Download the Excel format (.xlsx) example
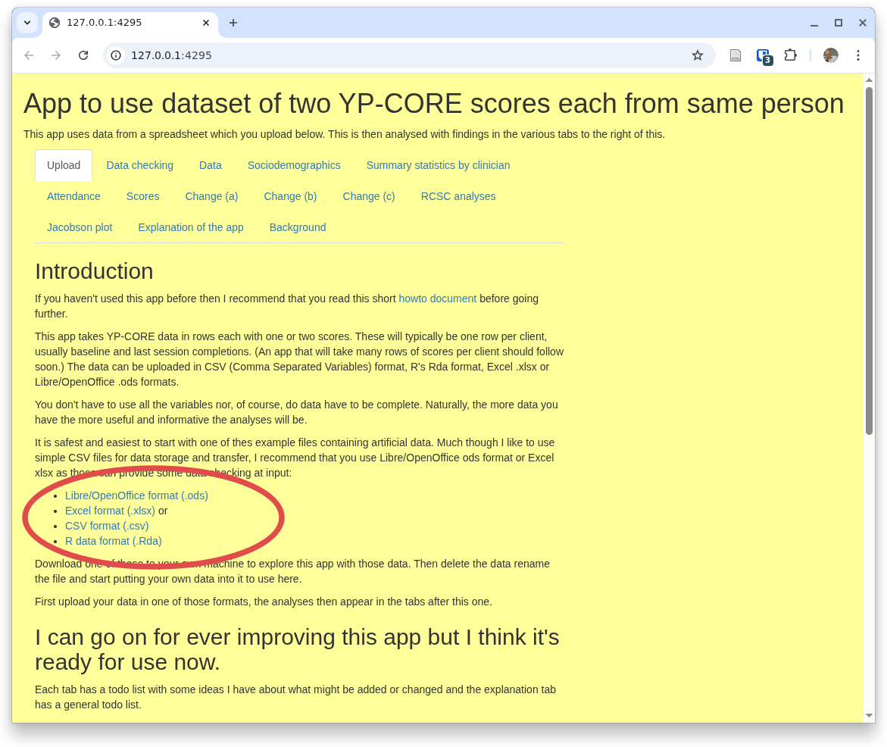Viewport: 887px width, 747px height. [110, 511]
